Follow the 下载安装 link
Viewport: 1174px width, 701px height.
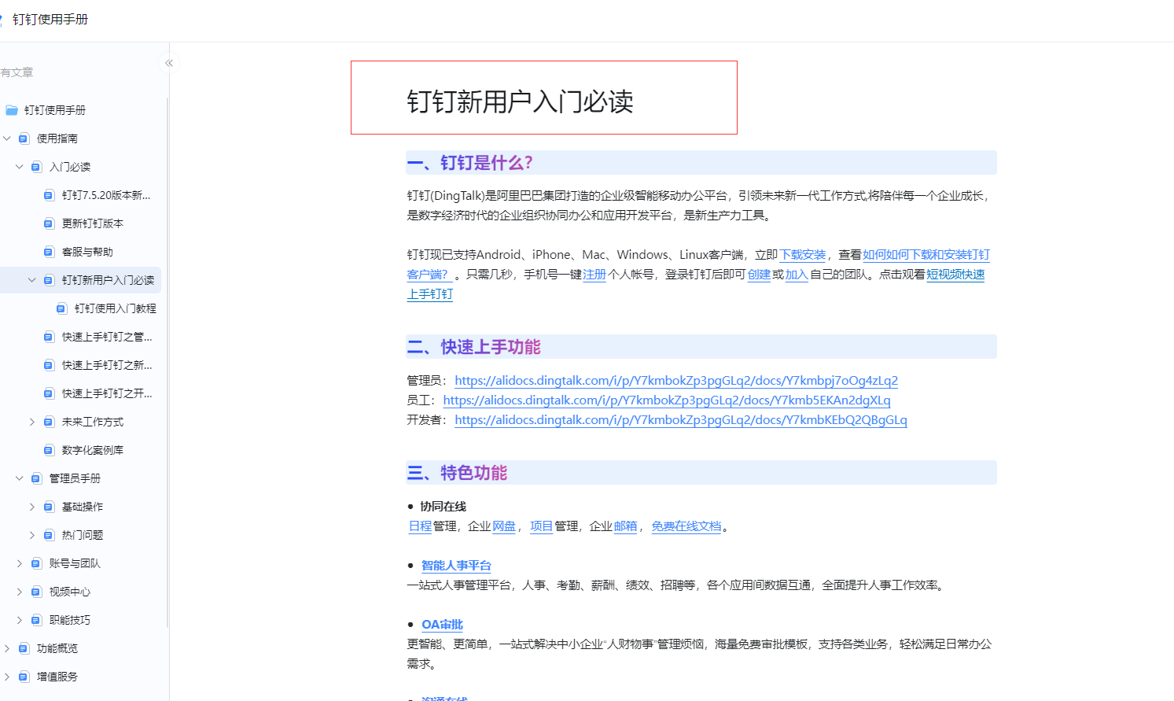[x=803, y=255]
